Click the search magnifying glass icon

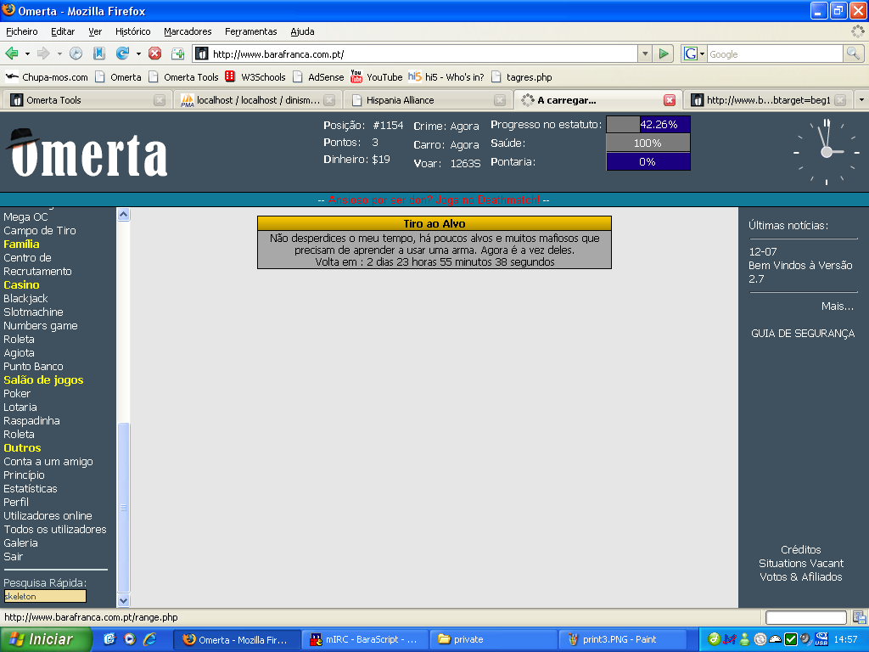coord(853,53)
